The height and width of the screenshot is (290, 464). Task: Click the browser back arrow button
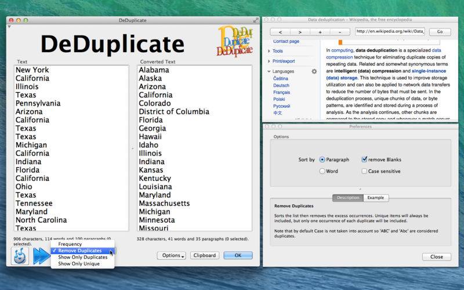[280, 32]
